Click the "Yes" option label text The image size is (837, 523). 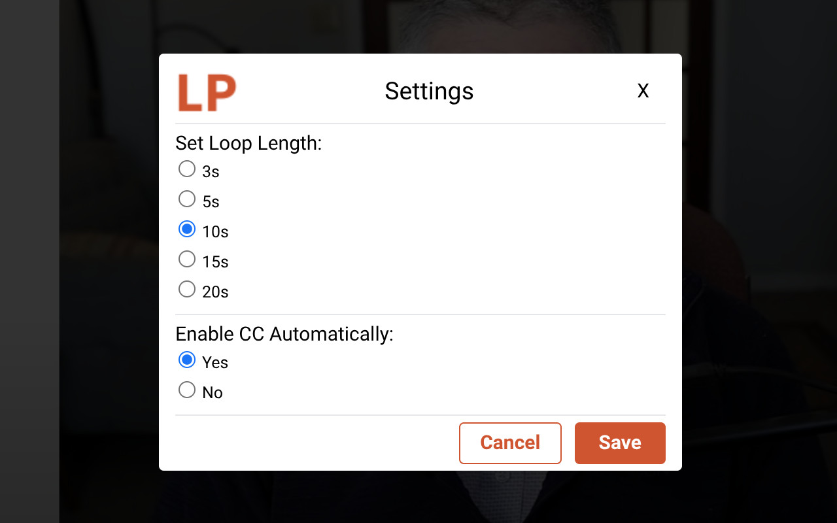coord(215,363)
